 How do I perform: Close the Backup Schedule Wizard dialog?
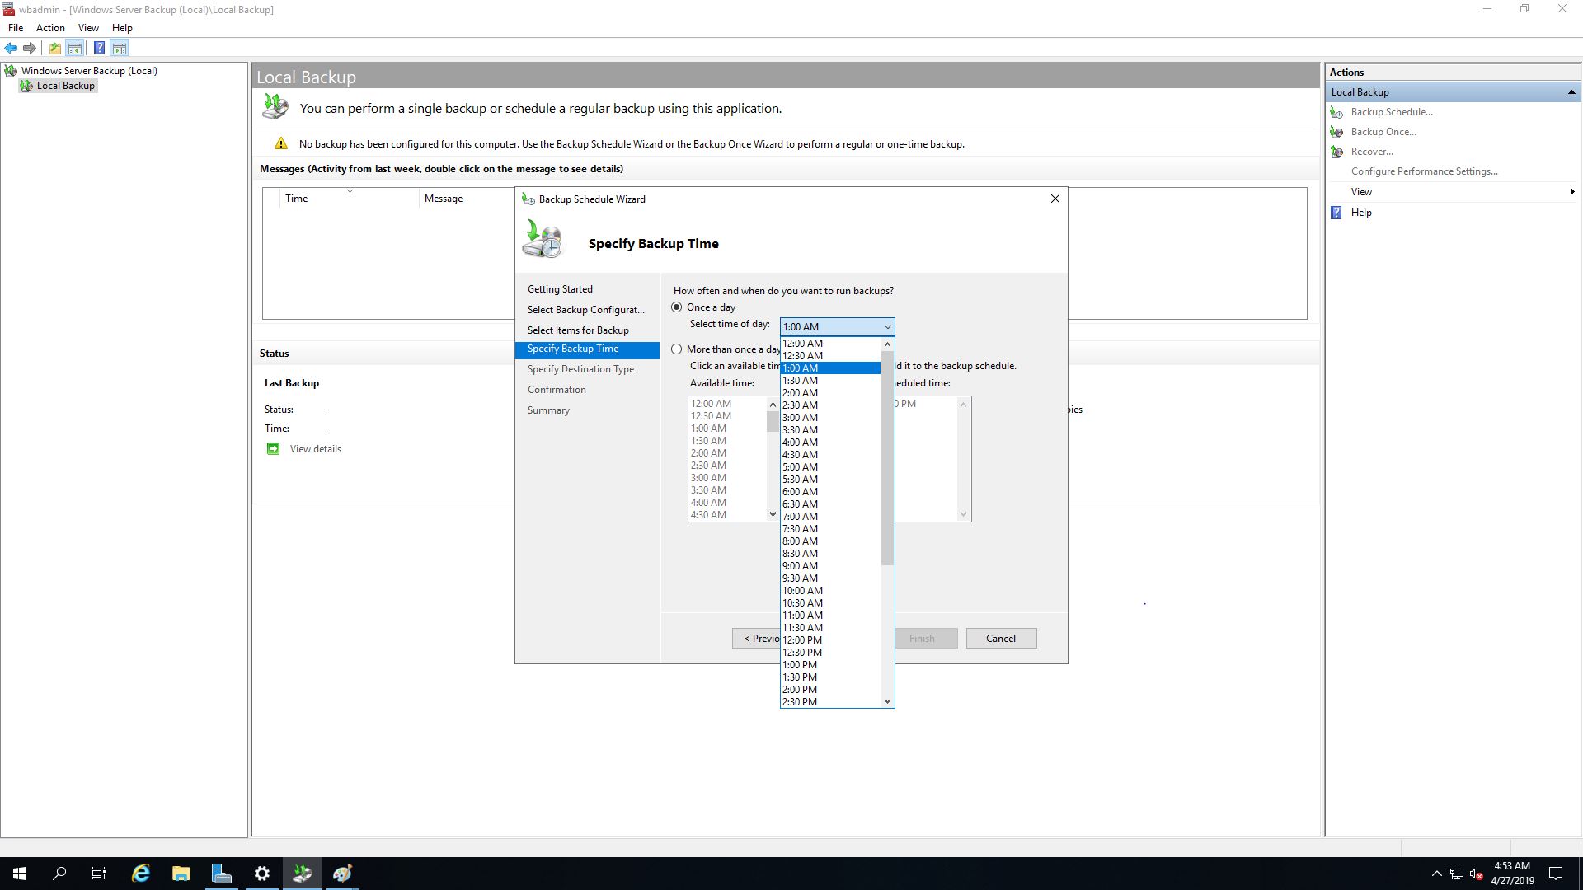pos(1055,199)
